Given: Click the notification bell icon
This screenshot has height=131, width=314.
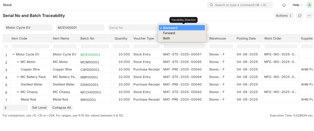Looking at the screenshot, I should pyautogui.click(x=284, y=5).
